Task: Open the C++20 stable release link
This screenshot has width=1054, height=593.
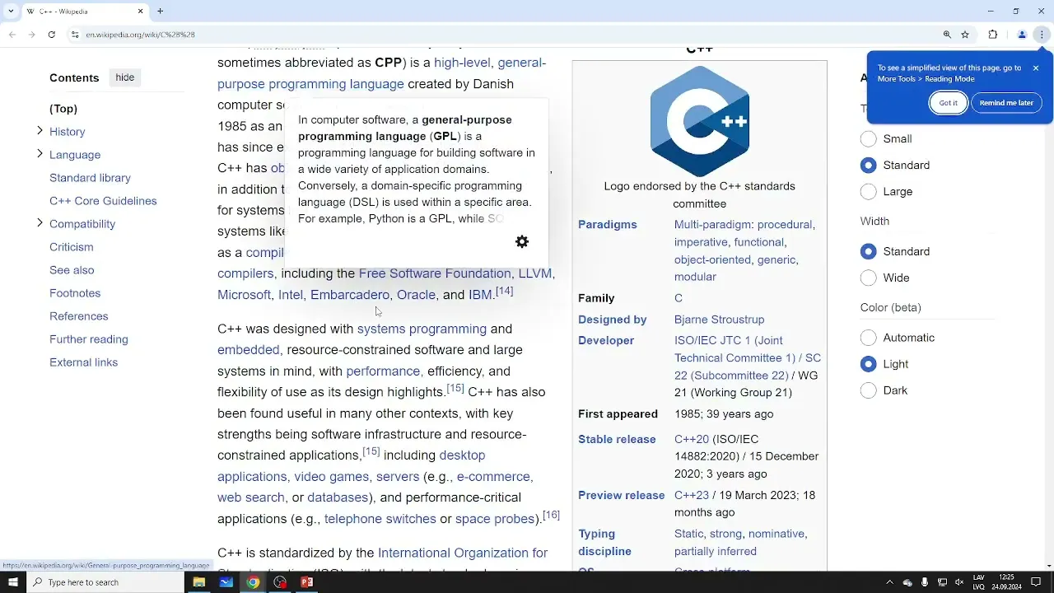Action: coord(692,439)
